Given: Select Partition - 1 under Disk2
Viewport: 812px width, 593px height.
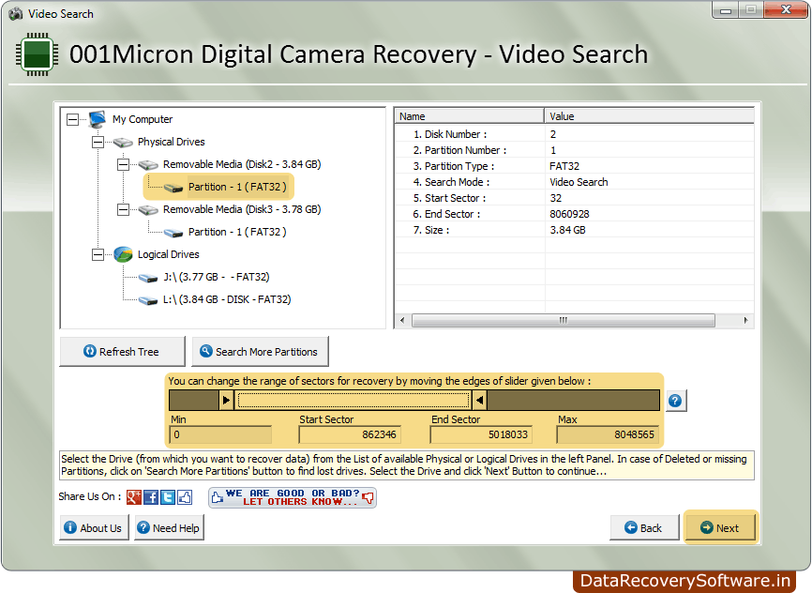Looking at the screenshot, I should pos(237,187).
